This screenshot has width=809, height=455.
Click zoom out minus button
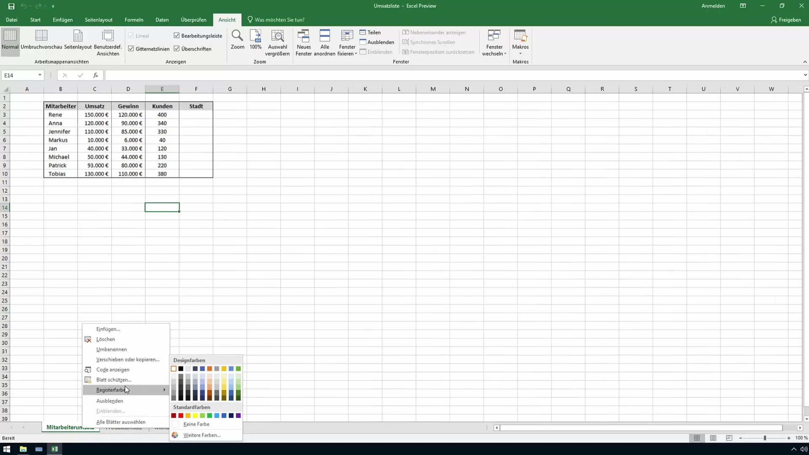point(740,438)
